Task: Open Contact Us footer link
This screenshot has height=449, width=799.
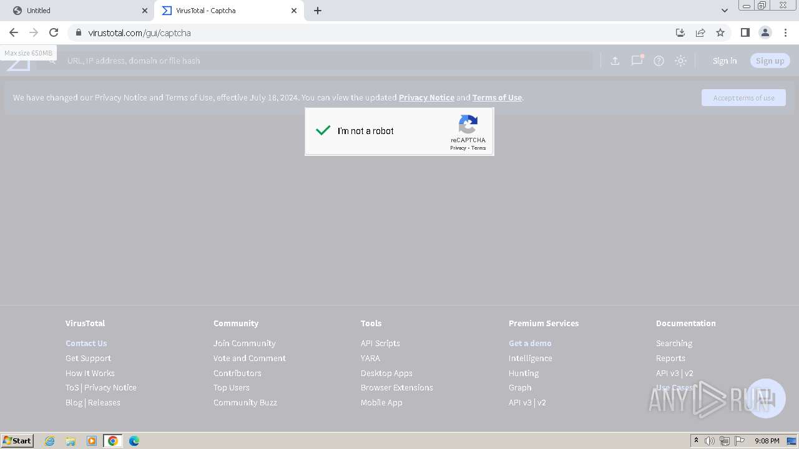Action: tap(86, 343)
